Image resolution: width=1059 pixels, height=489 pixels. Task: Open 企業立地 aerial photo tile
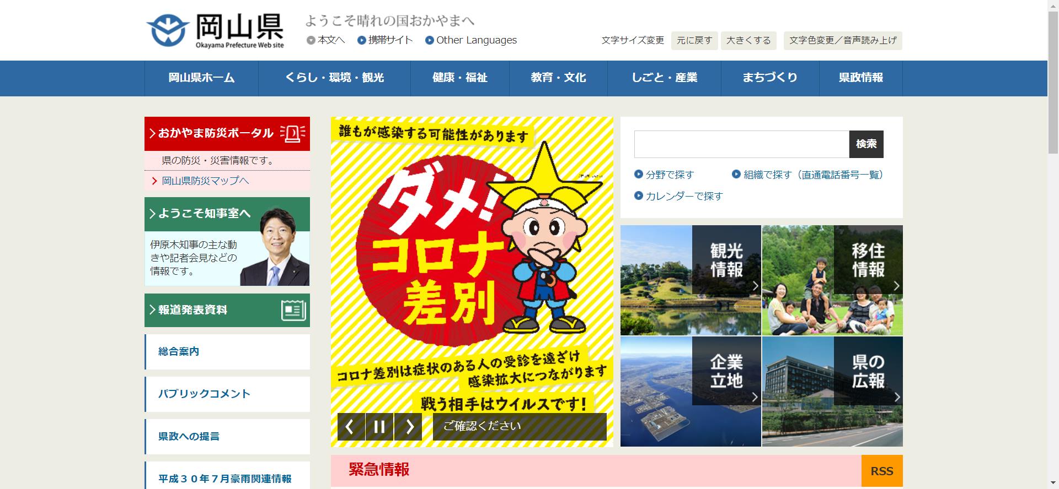(691, 392)
